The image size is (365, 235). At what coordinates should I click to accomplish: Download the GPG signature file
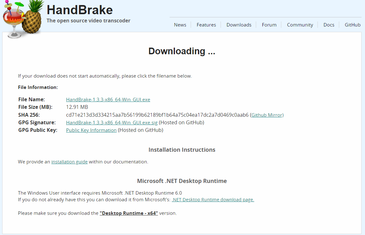[111, 122]
